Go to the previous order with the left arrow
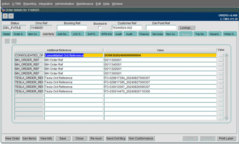Viewport: 239px width, 144px height. click(x=5, y=16)
